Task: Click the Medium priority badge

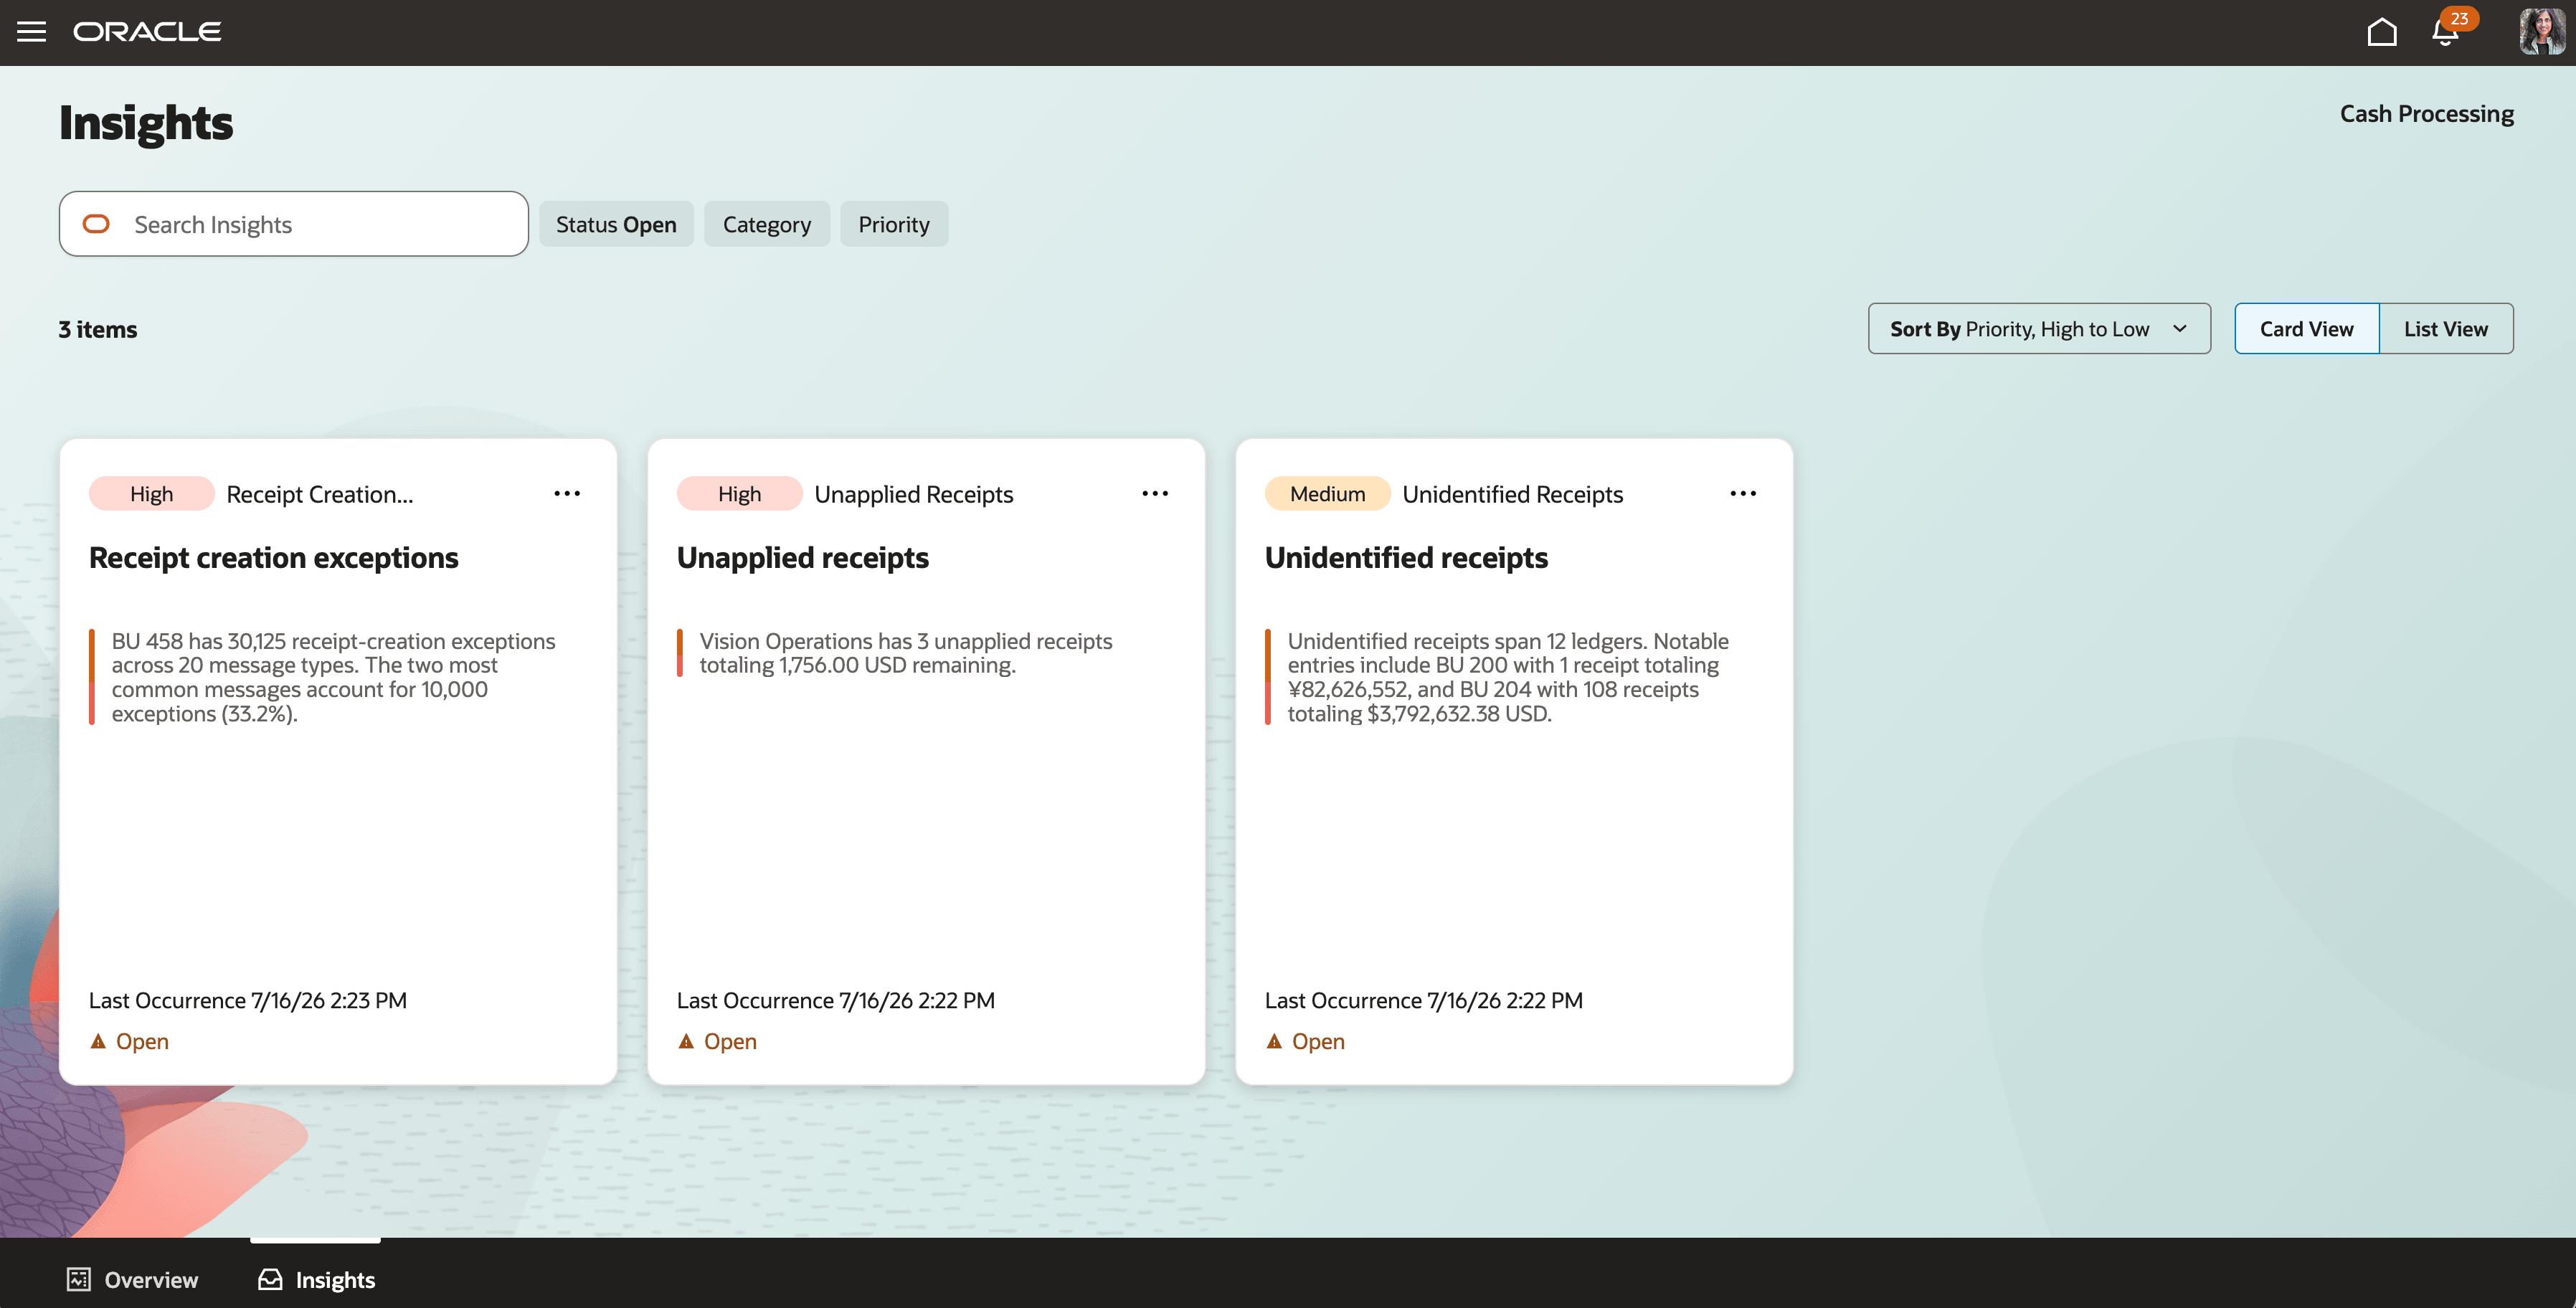Action: coord(1328,494)
